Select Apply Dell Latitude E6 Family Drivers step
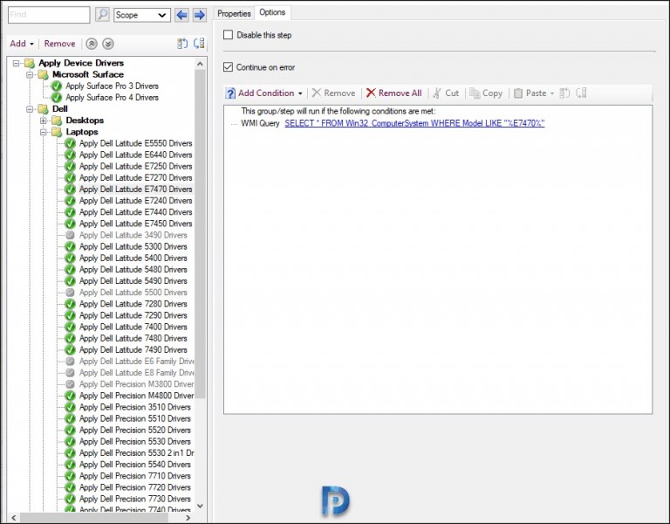This screenshot has height=524, width=670. click(136, 362)
